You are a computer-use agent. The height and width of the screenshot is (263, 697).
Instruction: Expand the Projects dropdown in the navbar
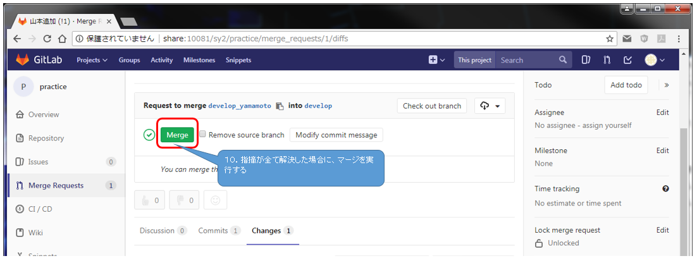pos(92,60)
